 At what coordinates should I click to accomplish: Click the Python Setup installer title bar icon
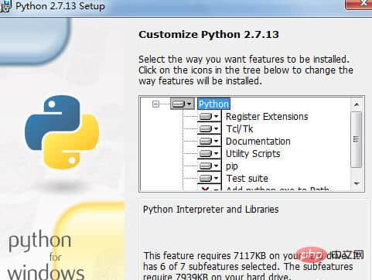pos(5,6)
